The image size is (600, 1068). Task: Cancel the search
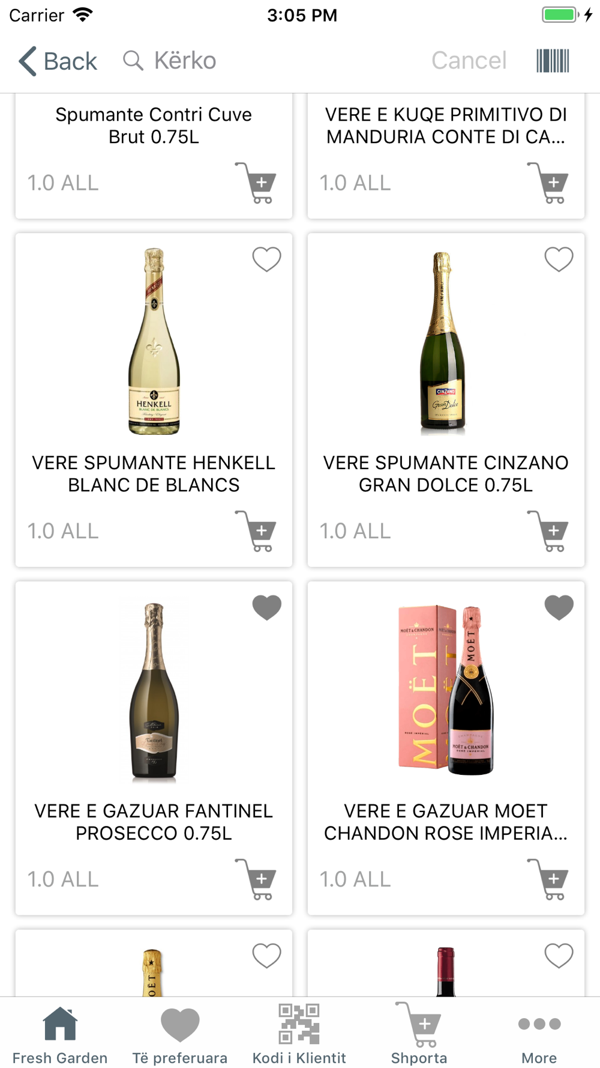[x=469, y=61]
